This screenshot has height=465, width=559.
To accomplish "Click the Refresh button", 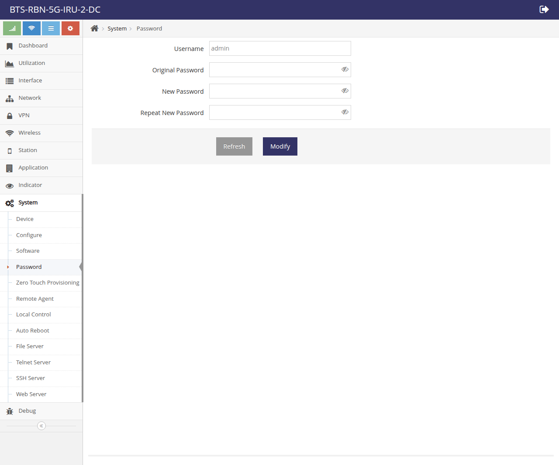I will coord(234,146).
